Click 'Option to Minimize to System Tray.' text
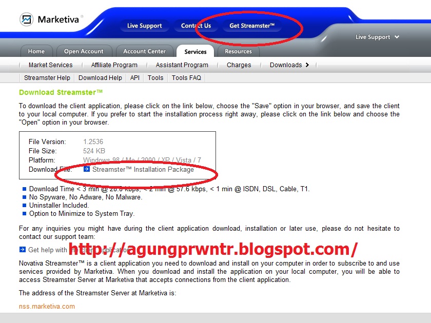The width and height of the screenshot is (431, 323). pyautogui.click(x=82, y=213)
